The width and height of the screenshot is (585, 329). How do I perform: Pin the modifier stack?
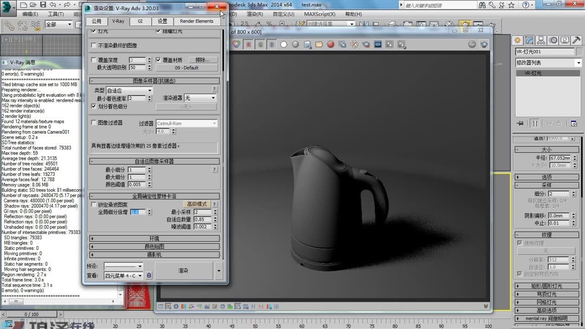[519, 123]
